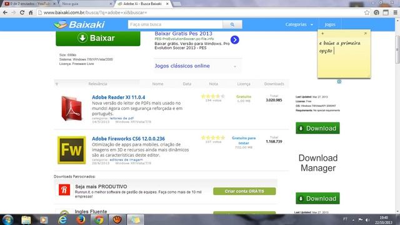Switch to Chrome in the taskbar
Screen dimensions: 400x225
99,219
